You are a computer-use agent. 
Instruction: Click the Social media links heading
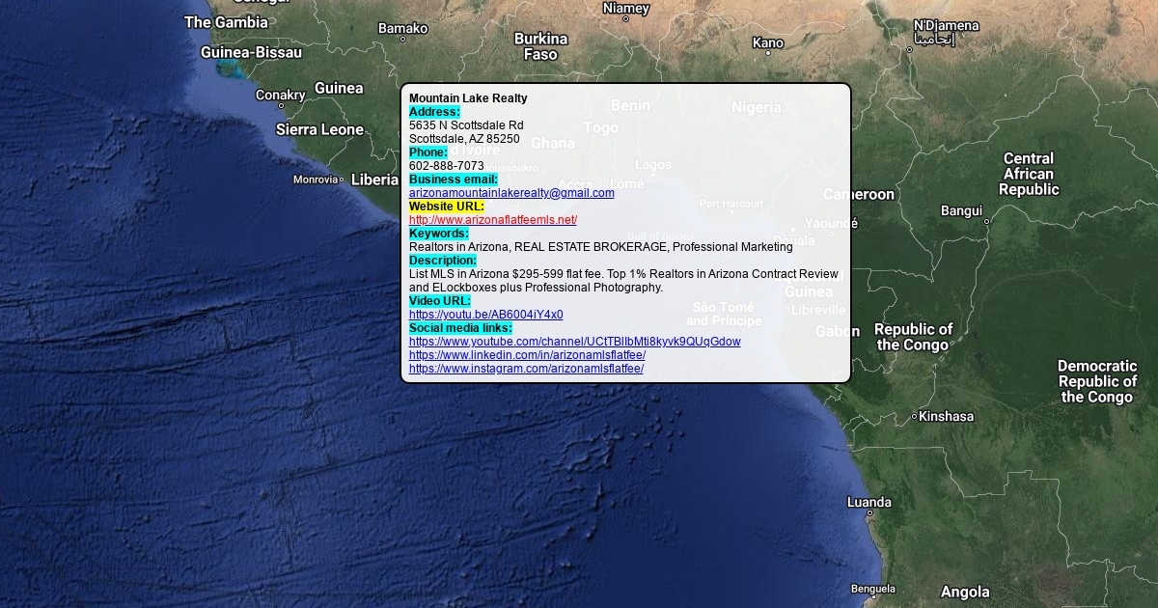[x=460, y=328]
